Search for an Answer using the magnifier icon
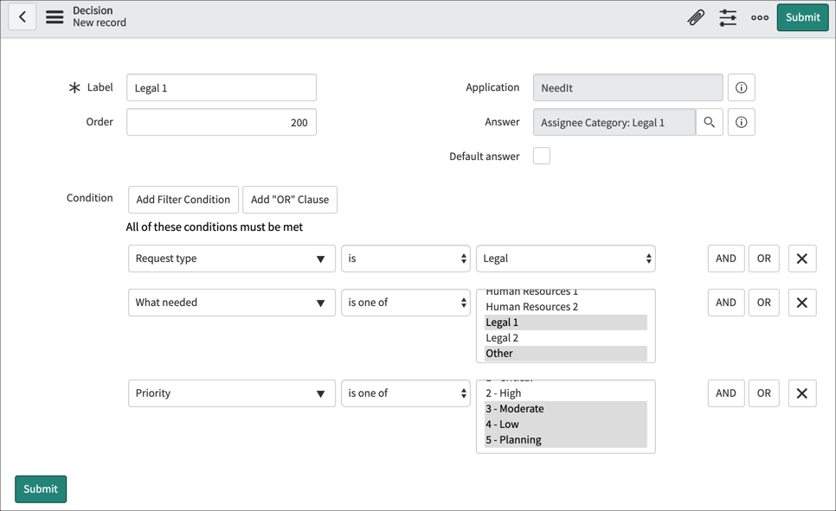 pos(709,122)
